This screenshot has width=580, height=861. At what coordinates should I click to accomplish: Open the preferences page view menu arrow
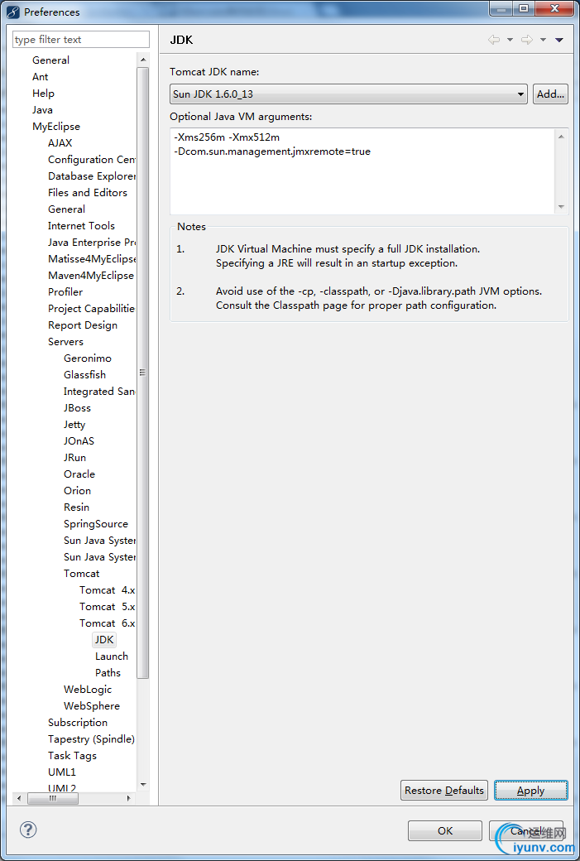559,40
